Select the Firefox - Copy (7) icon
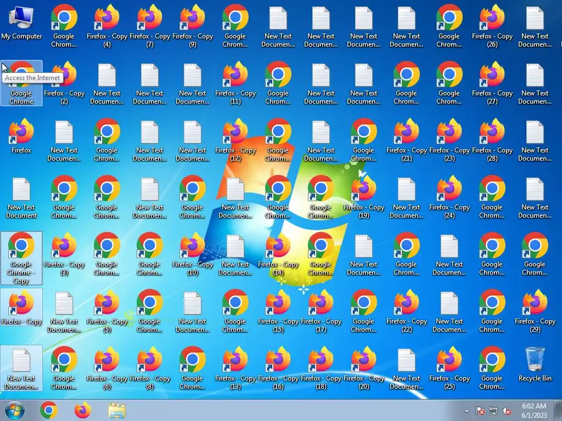 point(150,26)
